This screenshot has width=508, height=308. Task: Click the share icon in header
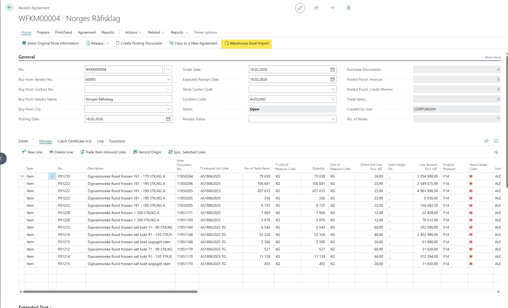(x=316, y=8)
